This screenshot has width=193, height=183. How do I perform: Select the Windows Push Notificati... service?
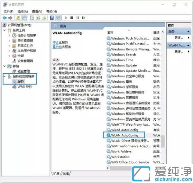tap(128, 38)
